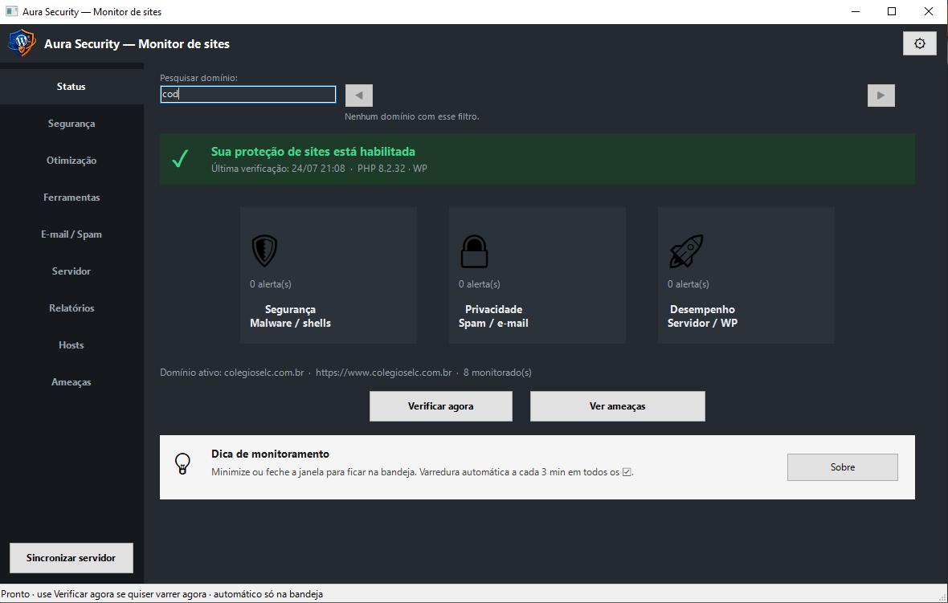Switch to the Otimização section
The width and height of the screenshot is (948, 603).
72,160
